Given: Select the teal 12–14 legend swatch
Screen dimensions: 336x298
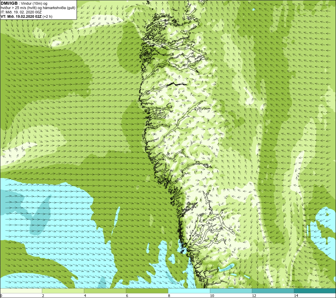Looking at the screenshot, I should point(273,291).
